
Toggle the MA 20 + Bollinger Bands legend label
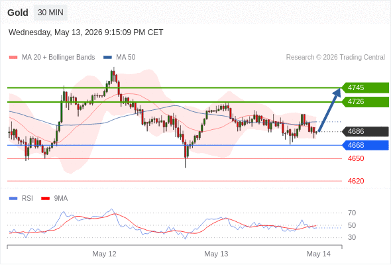[58, 58]
